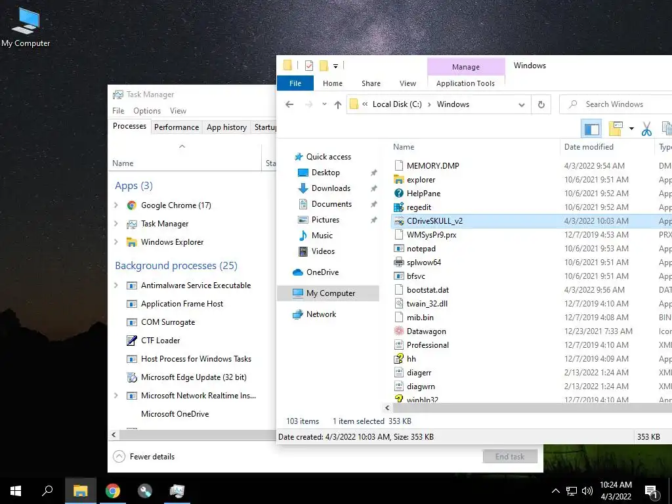This screenshot has height=504, width=672.
Task: Click the Windows breadcrumb in address bar
Action: click(x=453, y=104)
